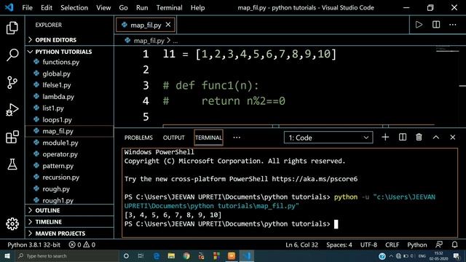Split the editor to the right
The height and width of the screenshot is (262, 466).
436,25
